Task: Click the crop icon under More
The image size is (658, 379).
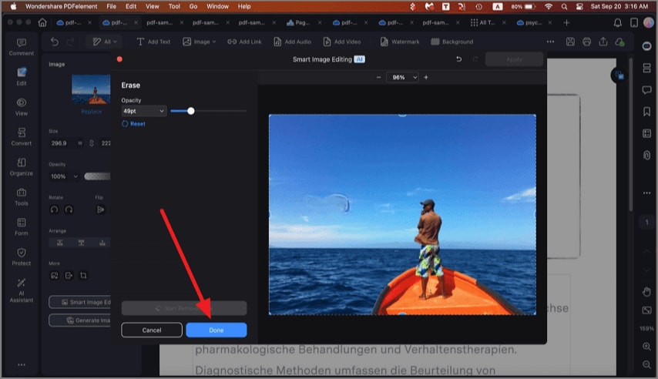Action: (x=83, y=275)
